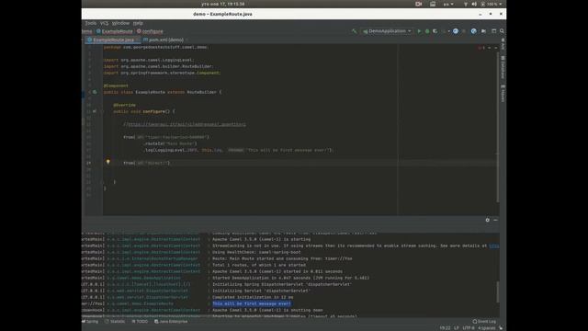Screen dimensions: 588x331
Task: Click the from("direct:") code line
Action: (147, 163)
